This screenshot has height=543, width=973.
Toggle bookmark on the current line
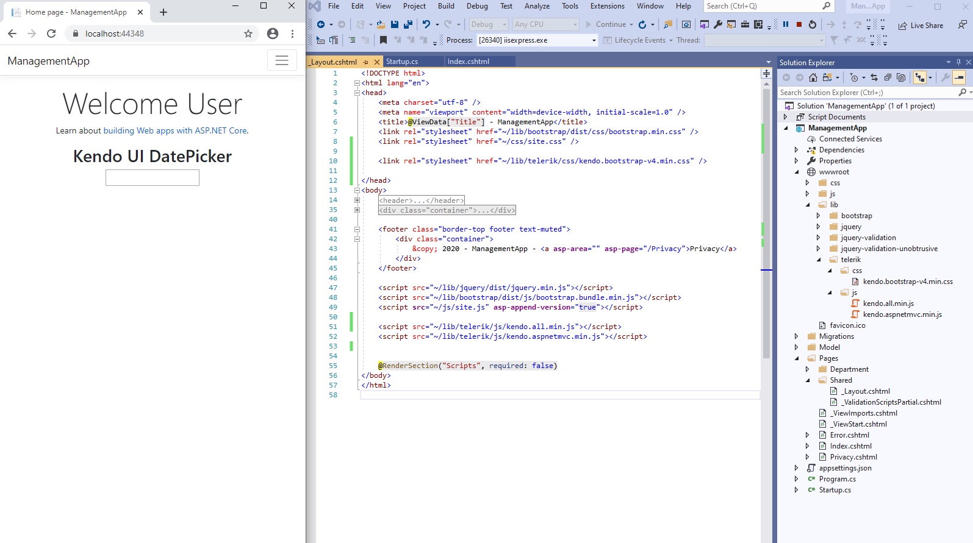click(x=383, y=40)
